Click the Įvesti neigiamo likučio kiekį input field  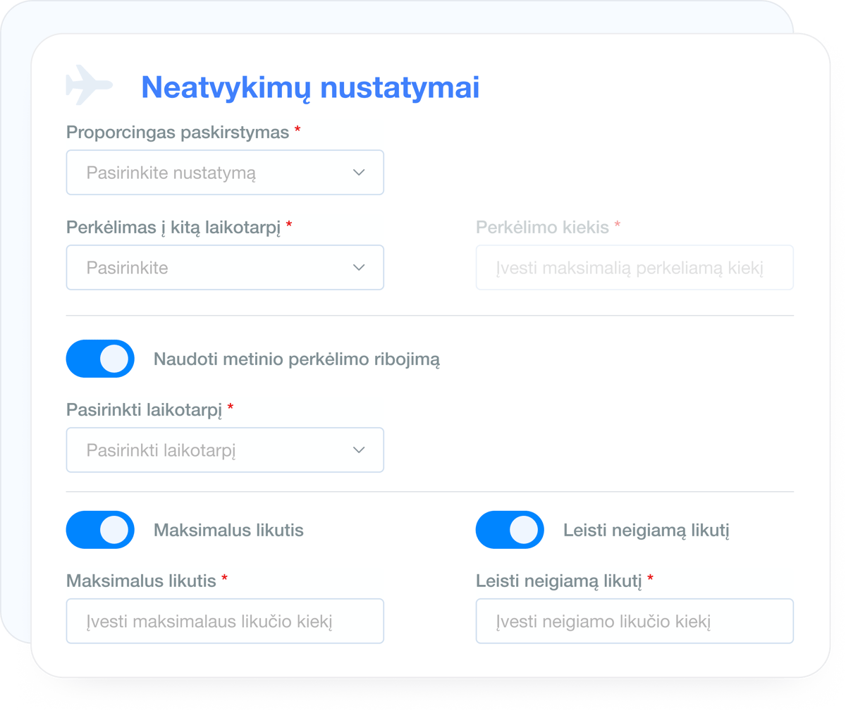[x=634, y=621]
